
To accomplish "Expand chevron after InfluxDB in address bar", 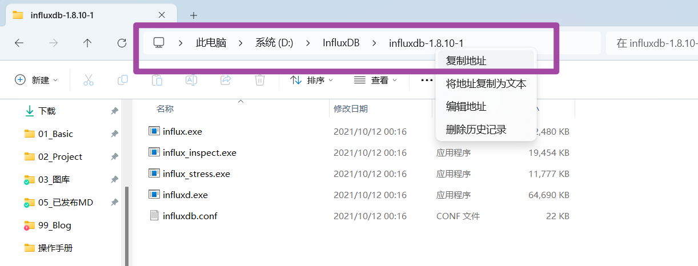I will pos(374,43).
